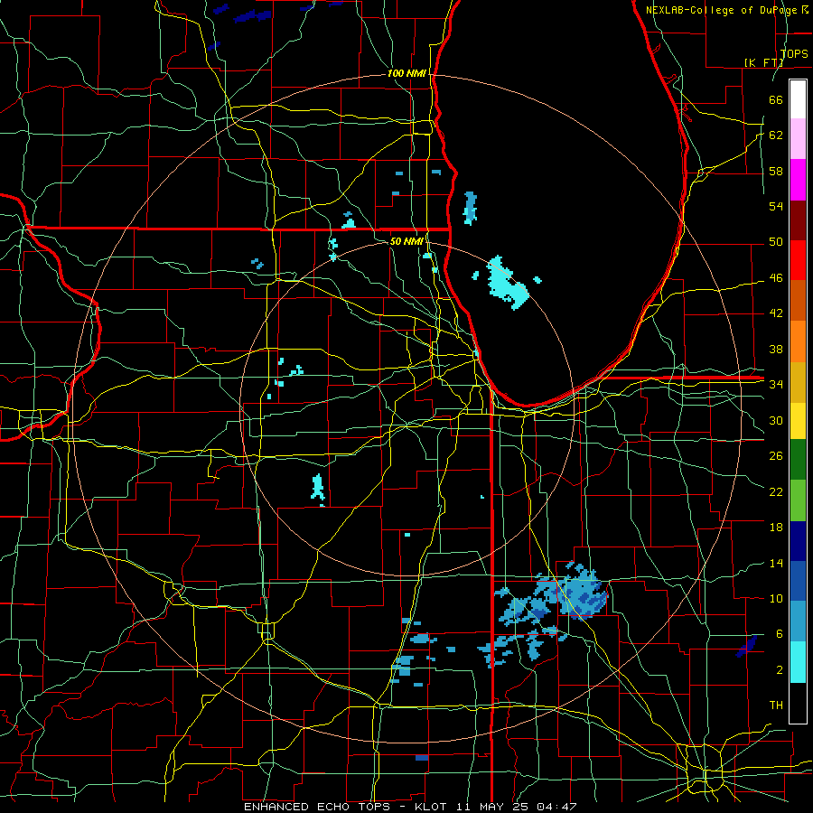Click the "TOPS" legend title

794,53
